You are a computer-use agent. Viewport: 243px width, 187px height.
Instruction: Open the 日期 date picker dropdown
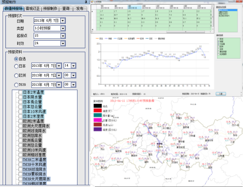pyautogui.click(x=63, y=21)
